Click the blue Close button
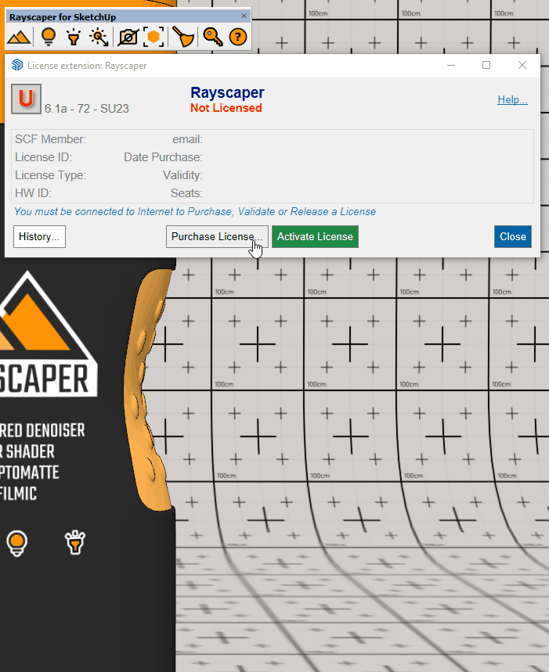The image size is (549, 672). (513, 236)
